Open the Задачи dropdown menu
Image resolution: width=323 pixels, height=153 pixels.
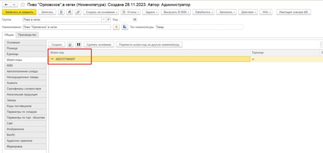coord(151,12)
